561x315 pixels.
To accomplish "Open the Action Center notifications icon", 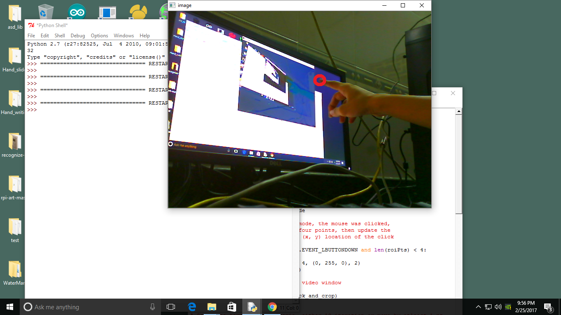I will 548,307.
